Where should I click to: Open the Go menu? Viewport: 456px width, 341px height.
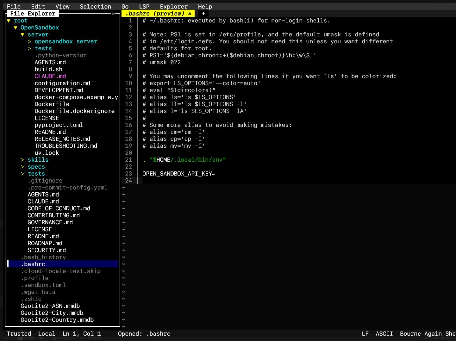[x=125, y=7]
